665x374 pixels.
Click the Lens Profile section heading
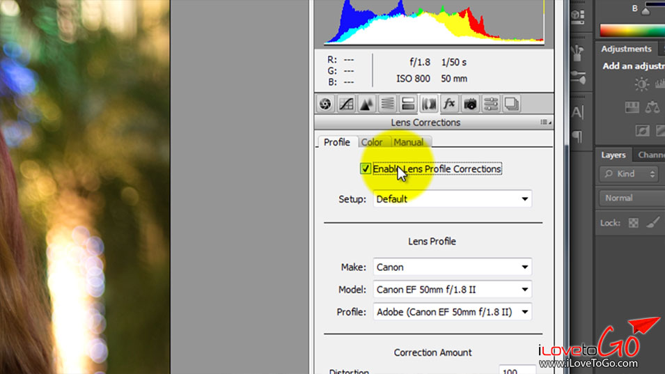432,241
